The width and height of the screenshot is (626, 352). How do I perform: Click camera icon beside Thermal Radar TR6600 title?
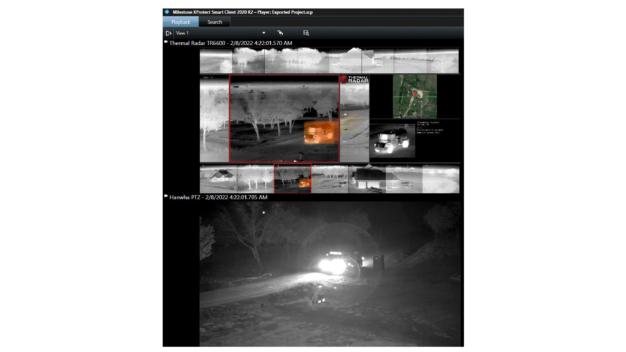166,42
